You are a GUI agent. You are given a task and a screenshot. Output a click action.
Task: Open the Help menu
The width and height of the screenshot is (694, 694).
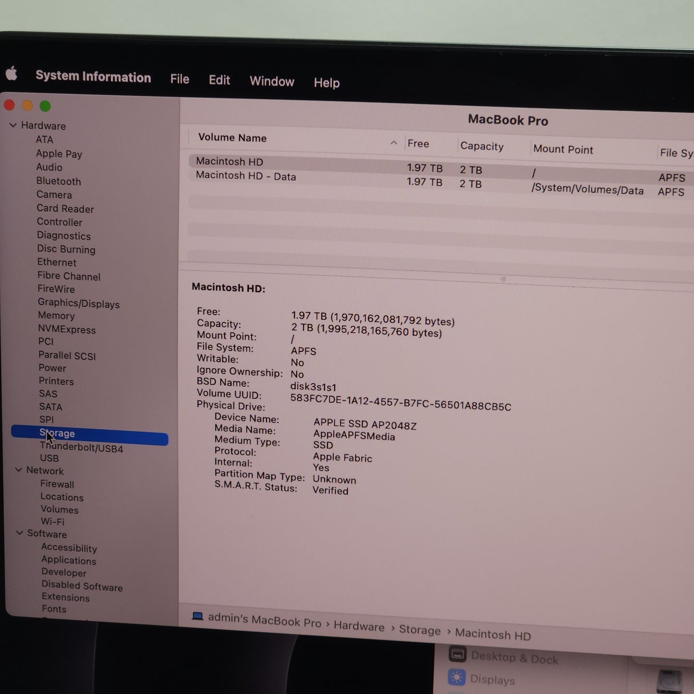click(327, 83)
